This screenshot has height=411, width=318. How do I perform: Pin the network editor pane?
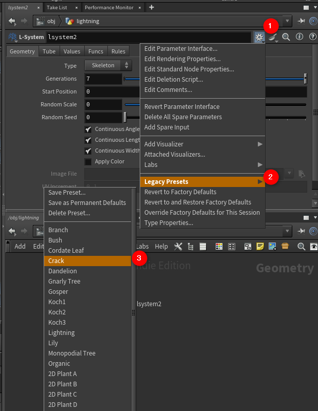click(x=301, y=231)
